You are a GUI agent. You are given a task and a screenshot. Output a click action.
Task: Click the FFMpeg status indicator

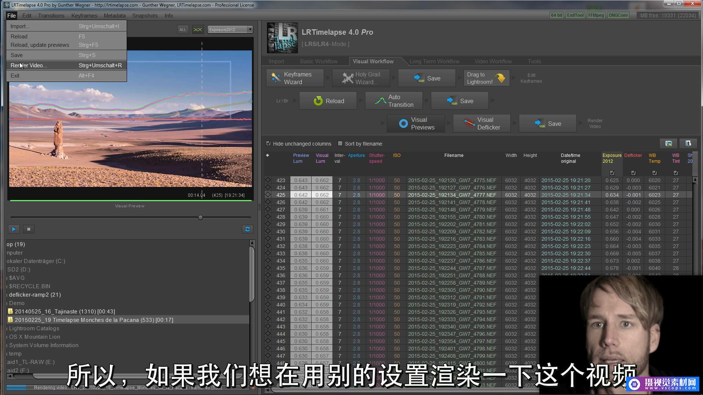pyautogui.click(x=596, y=15)
